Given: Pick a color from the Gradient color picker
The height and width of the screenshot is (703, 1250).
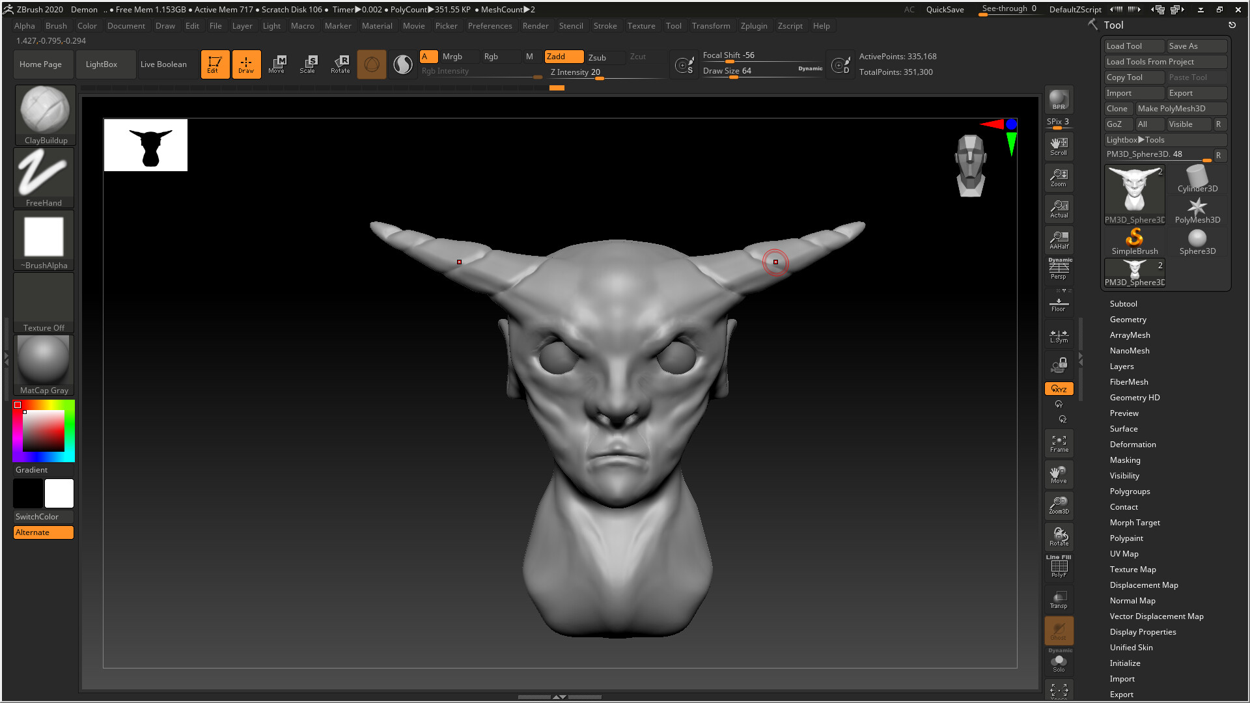Looking at the screenshot, I should pyautogui.click(x=43, y=430).
